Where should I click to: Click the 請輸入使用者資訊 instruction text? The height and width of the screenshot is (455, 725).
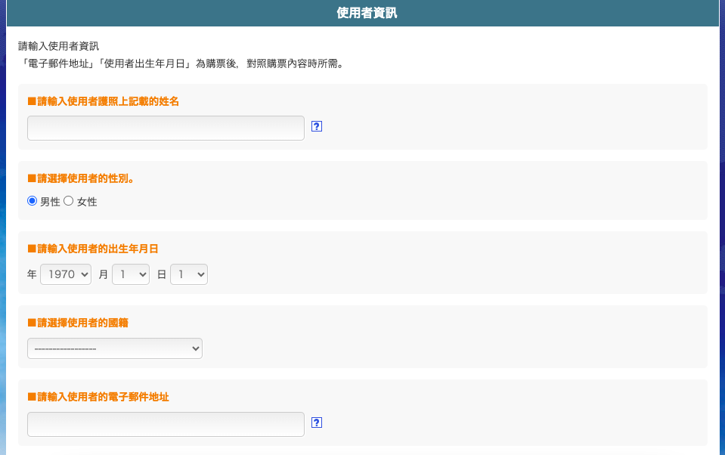(x=59, y=46)
